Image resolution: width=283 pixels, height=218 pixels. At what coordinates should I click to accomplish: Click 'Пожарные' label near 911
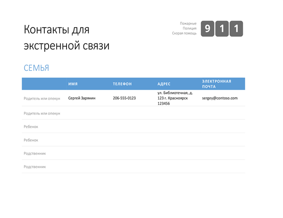point(188,24)
